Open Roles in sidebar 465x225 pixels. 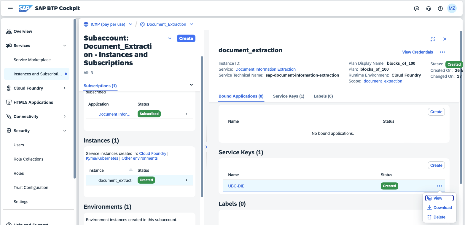(19, 173)
